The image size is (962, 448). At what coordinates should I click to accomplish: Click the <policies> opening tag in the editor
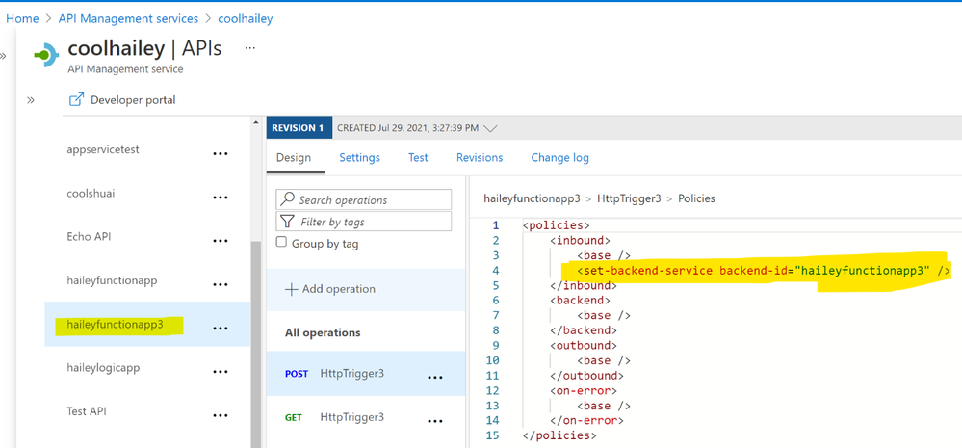[556, 225]
